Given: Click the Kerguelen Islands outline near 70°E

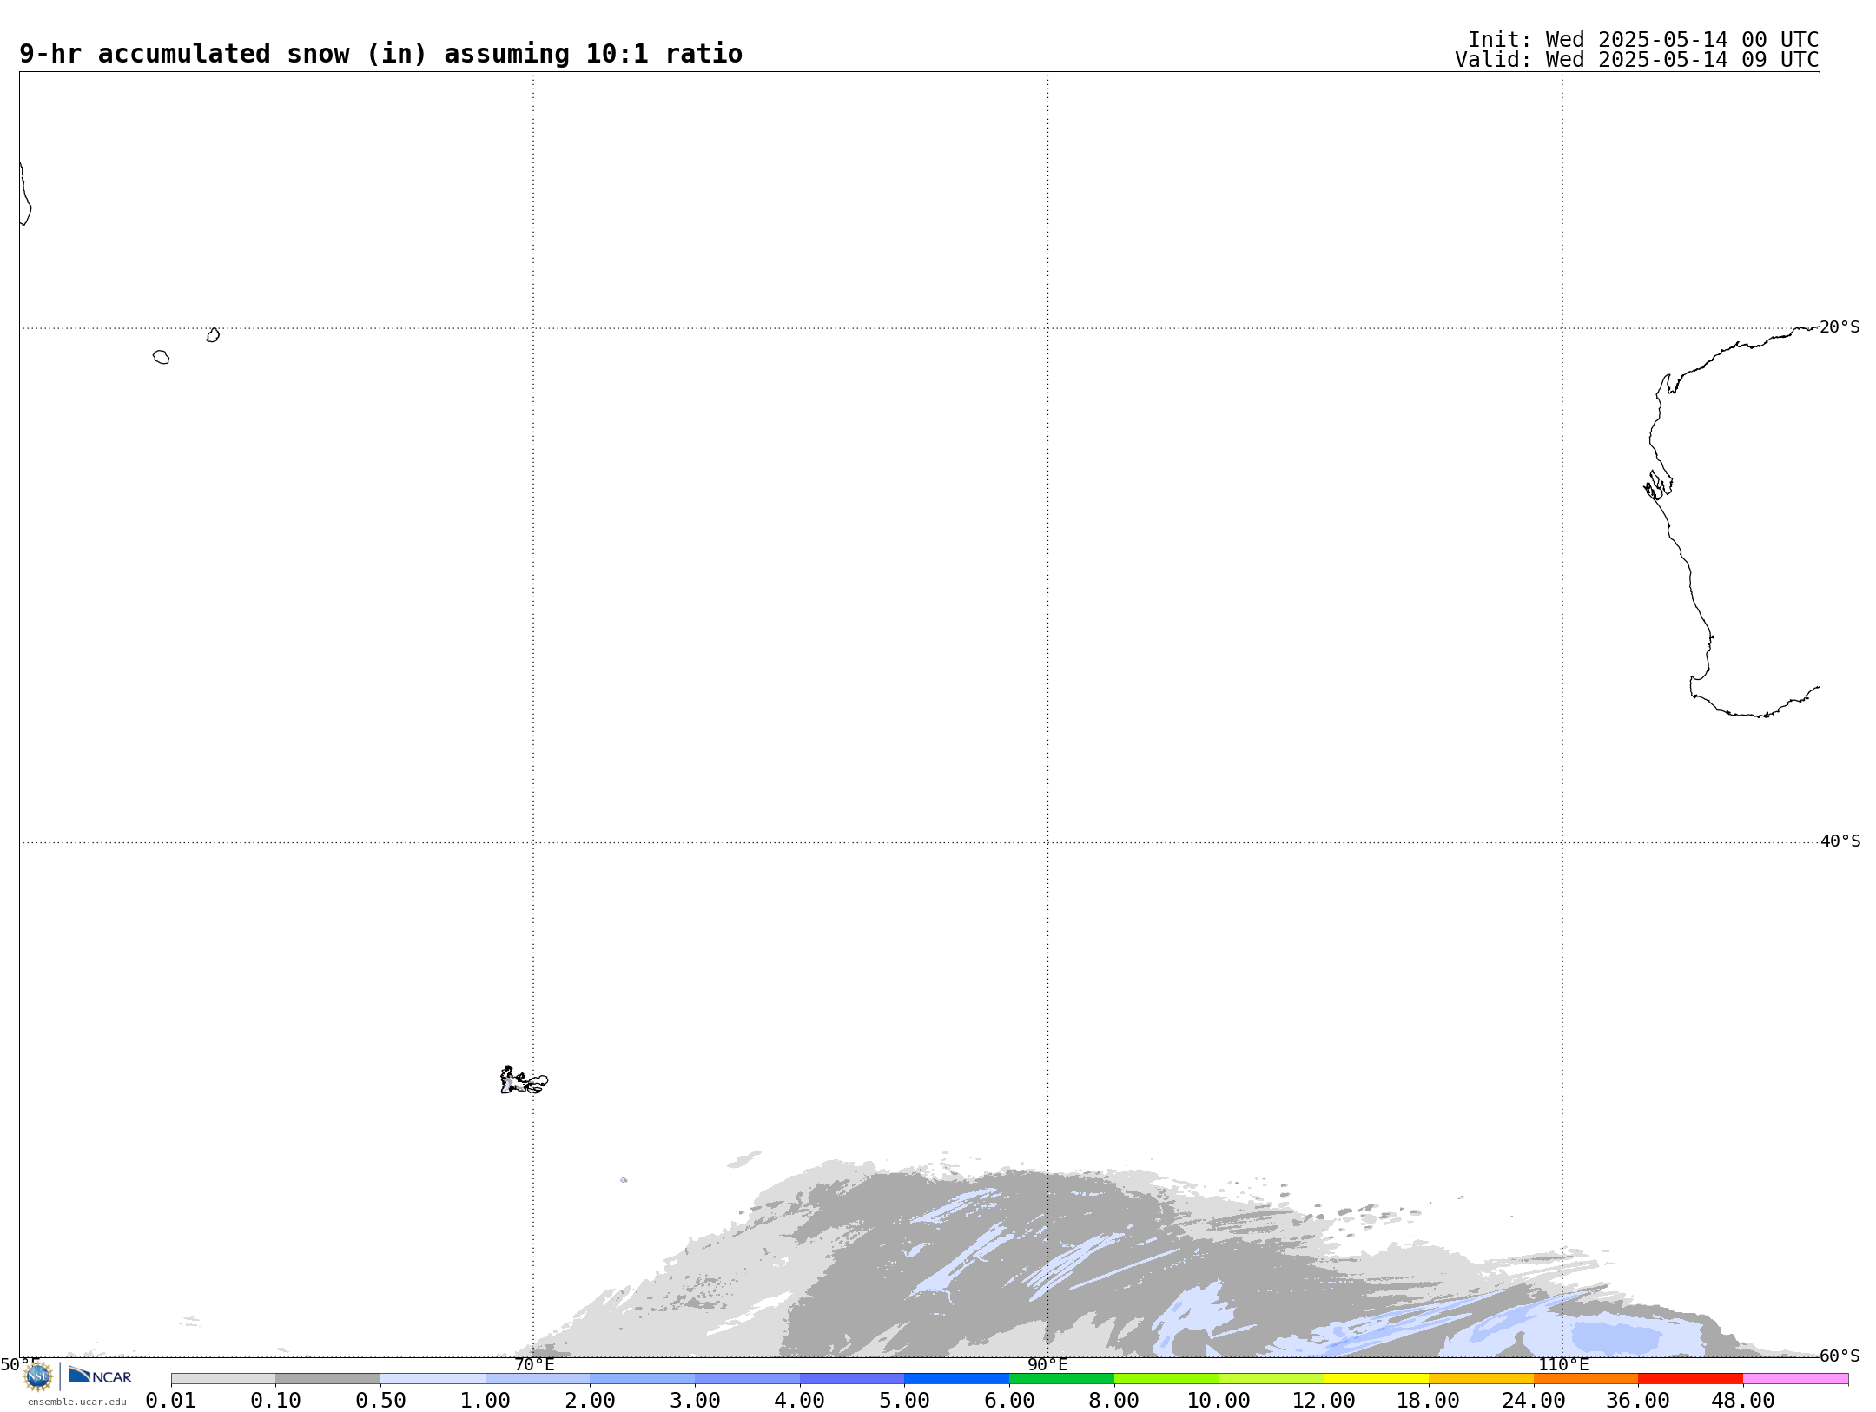Looking at the screenshot, I should (524, 1080).
